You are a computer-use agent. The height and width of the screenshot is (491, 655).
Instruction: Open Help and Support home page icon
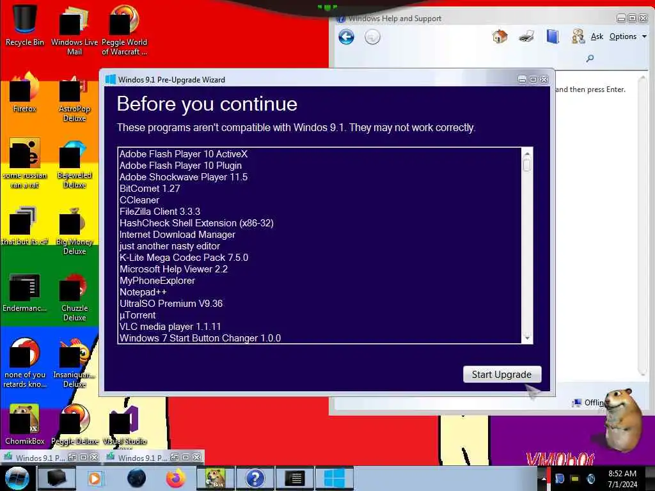click(500, 36)
